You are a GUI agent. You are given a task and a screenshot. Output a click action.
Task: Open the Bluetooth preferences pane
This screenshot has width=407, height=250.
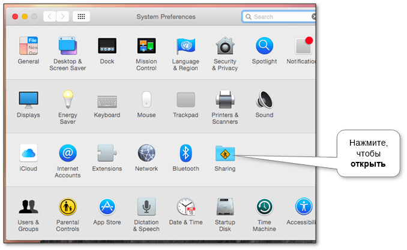tap(185, 158)
